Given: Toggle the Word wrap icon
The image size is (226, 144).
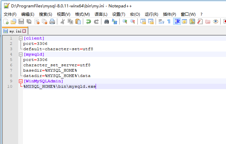Looking at the screenshot, I should [x=161, y=22].
